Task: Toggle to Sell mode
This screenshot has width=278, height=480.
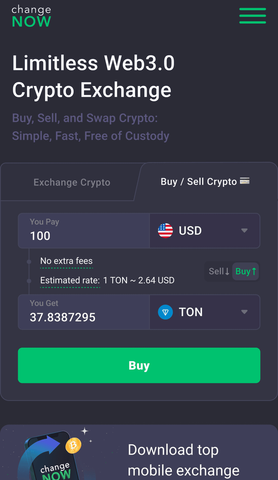Action: pos(219,271)
